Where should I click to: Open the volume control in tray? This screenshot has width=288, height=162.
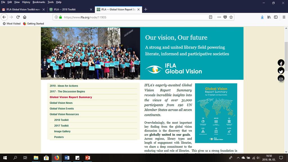[258, 158]
